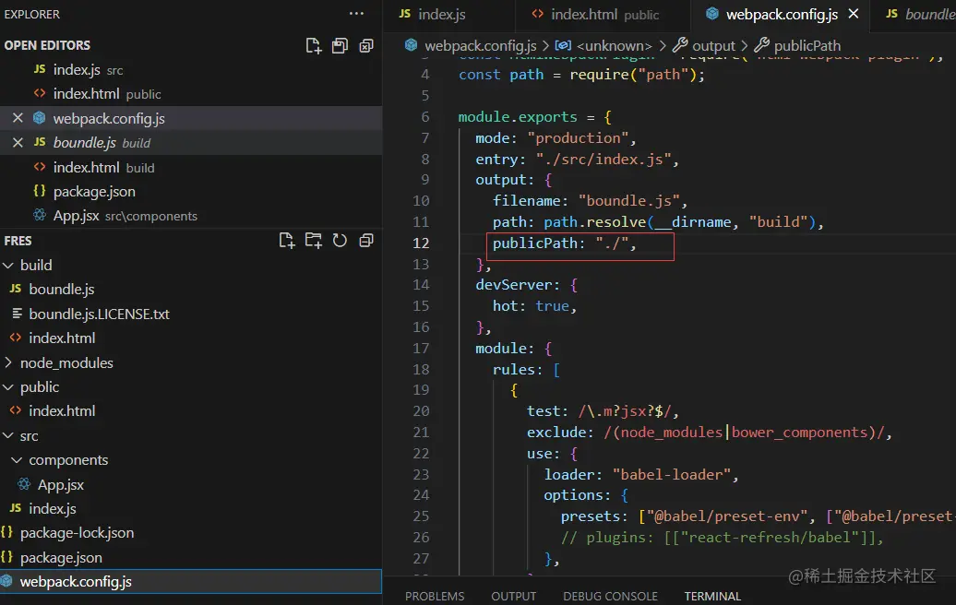Collapse the OPEN EDITORS section

click(x=47, y=46)
